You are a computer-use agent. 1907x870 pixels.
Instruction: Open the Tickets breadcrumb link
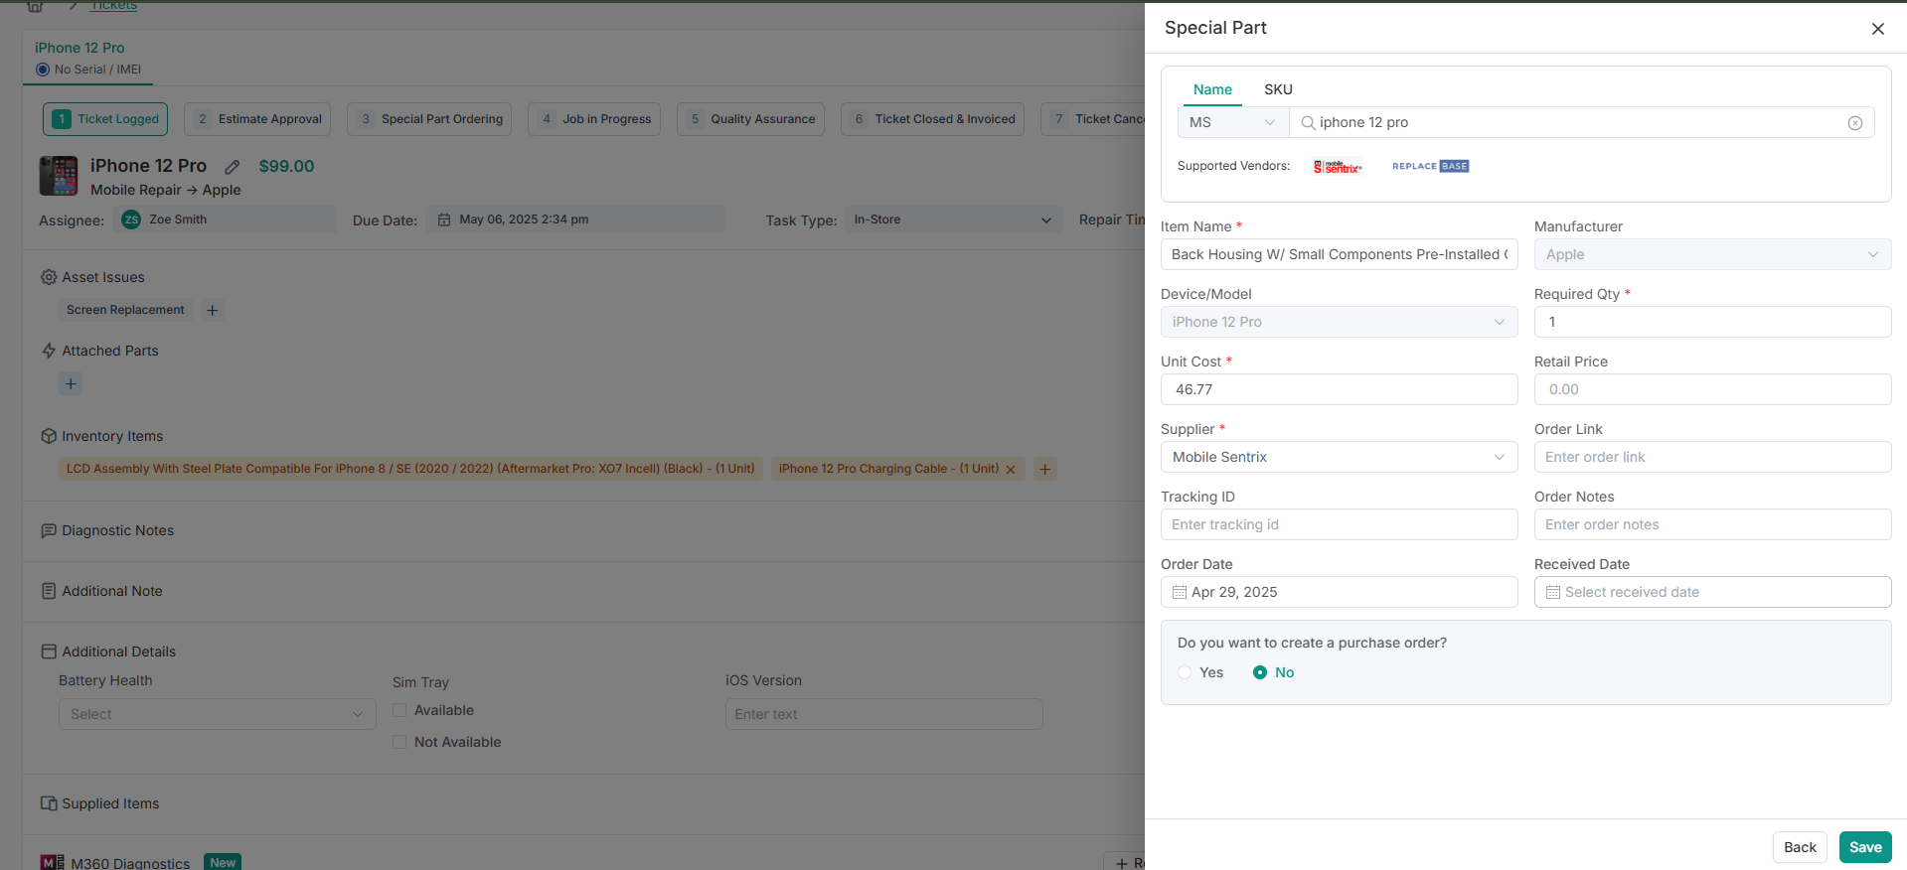114,5
